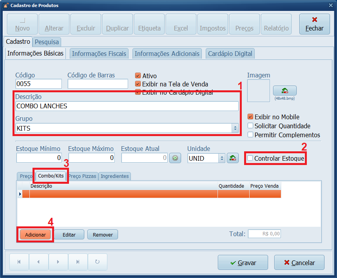Open the Grupo dropdown list
This screenshot has height=278, width=337.
point(235,128)
